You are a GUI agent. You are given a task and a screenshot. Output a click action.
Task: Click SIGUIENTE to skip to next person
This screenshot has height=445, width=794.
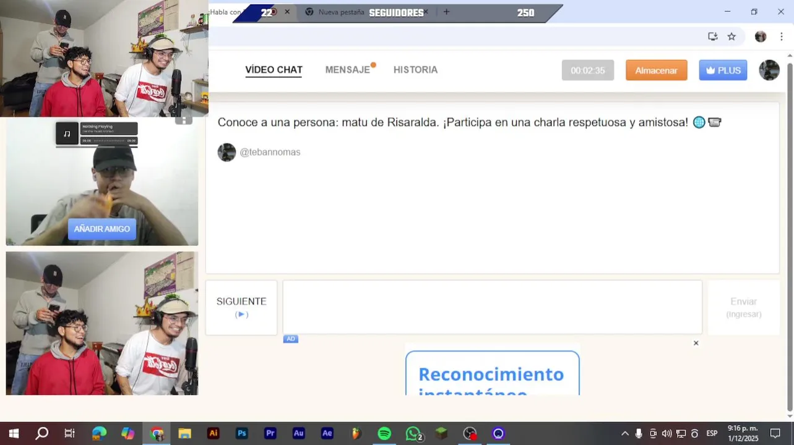(x=241, y=307)
